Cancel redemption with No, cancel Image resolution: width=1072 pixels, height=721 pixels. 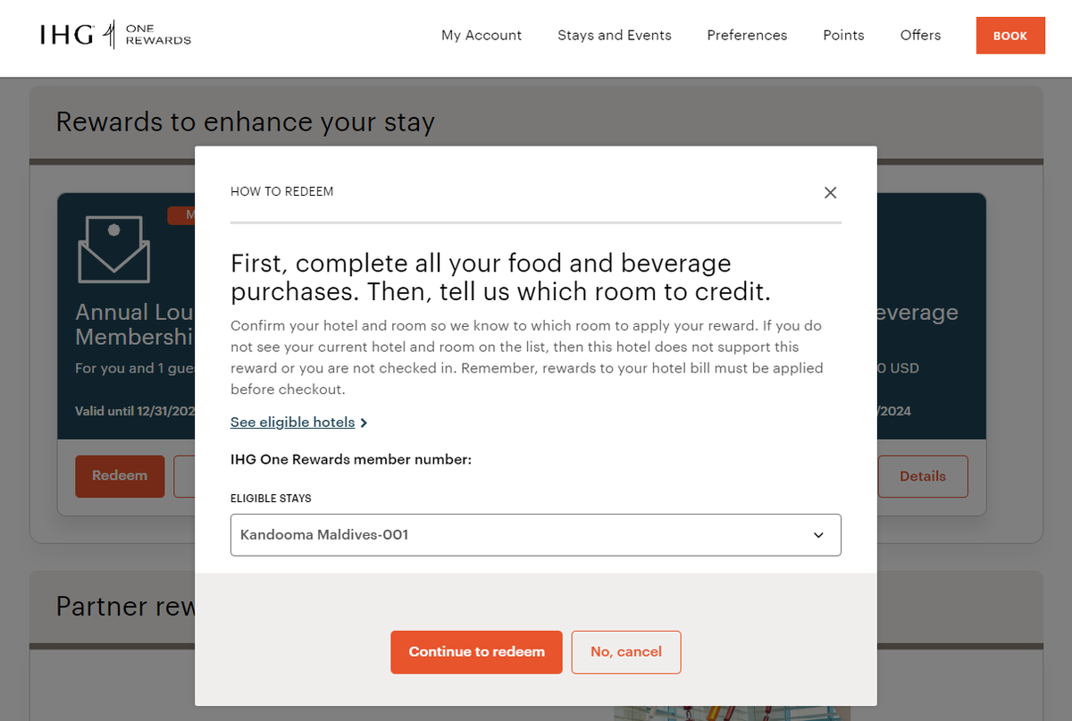pos(626,652)
